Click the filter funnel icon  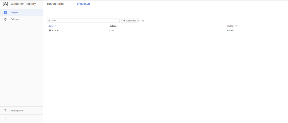pos(49,21)
